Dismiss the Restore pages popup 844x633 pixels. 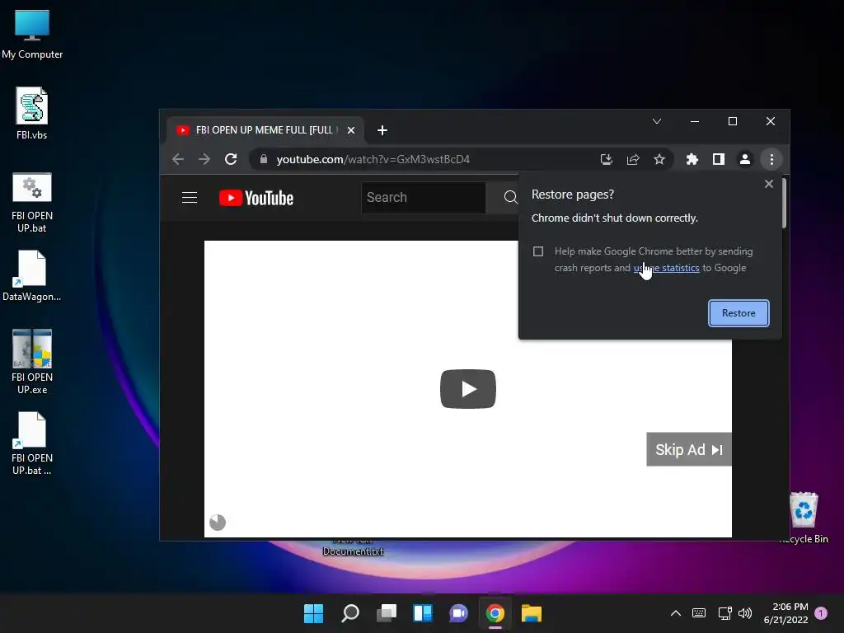coord(769,184)
